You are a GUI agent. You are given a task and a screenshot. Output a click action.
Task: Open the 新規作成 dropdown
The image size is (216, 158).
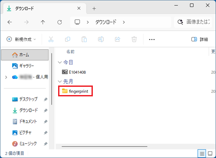point(21,39)
